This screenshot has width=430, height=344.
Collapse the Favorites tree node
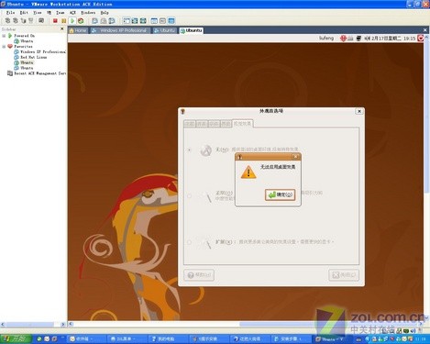pos(4,47)
